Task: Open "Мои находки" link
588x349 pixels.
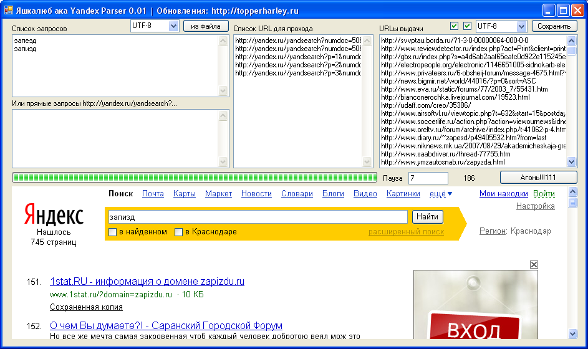Action: click(504, 193)
